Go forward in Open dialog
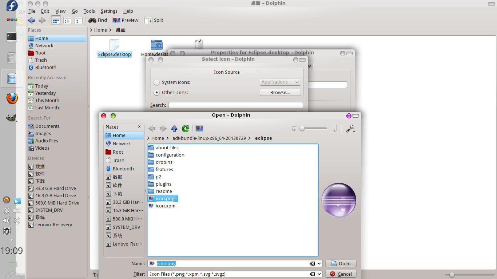Screen dimensions: 497x279 pyautogui.click(x=163, y=128)
